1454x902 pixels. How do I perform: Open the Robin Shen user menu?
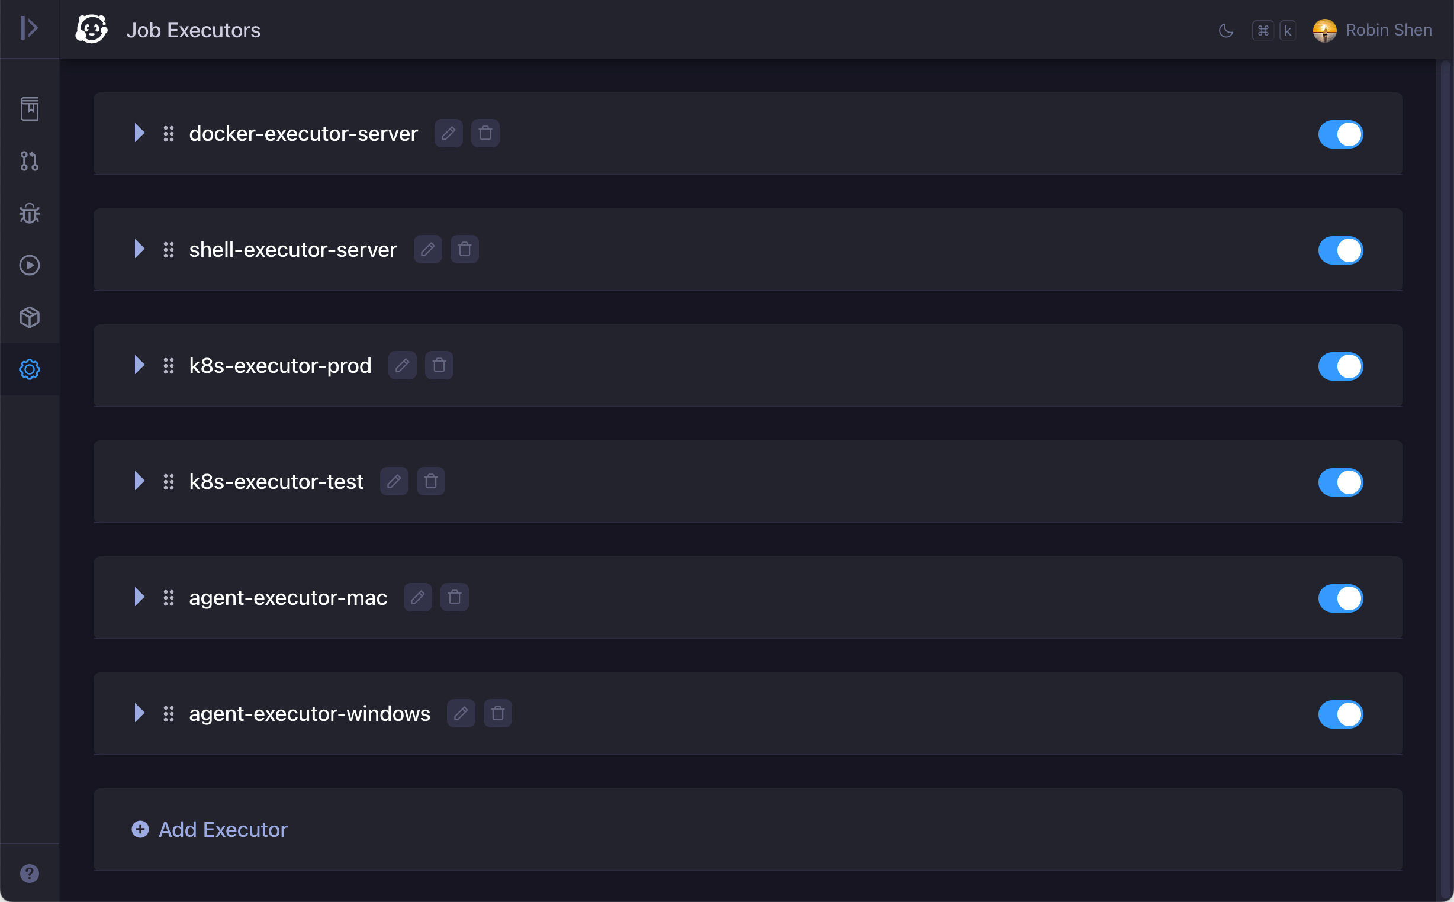tap(1372, 30)
